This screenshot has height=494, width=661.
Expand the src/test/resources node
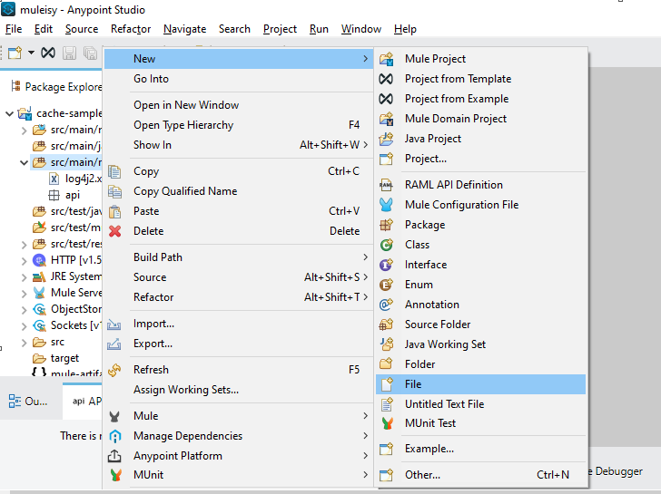click(x=24, y=245)
